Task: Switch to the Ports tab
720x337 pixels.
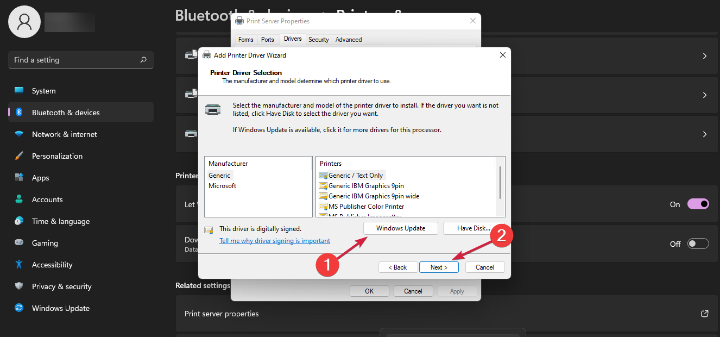Action: tap(268, 39)
